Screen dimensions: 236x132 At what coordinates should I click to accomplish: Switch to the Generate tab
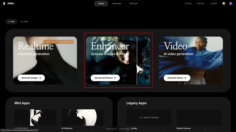pos(117,4)
